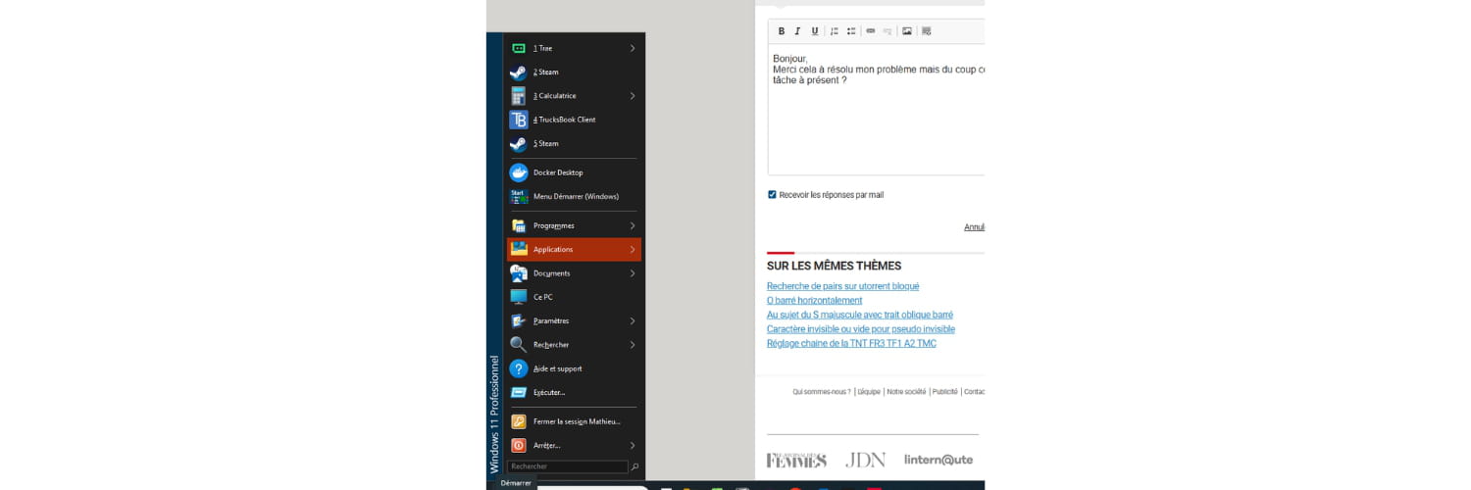Click the Bold formatting icon
The height and width of the screenshot is (490, 1471).
pos(782,31)
